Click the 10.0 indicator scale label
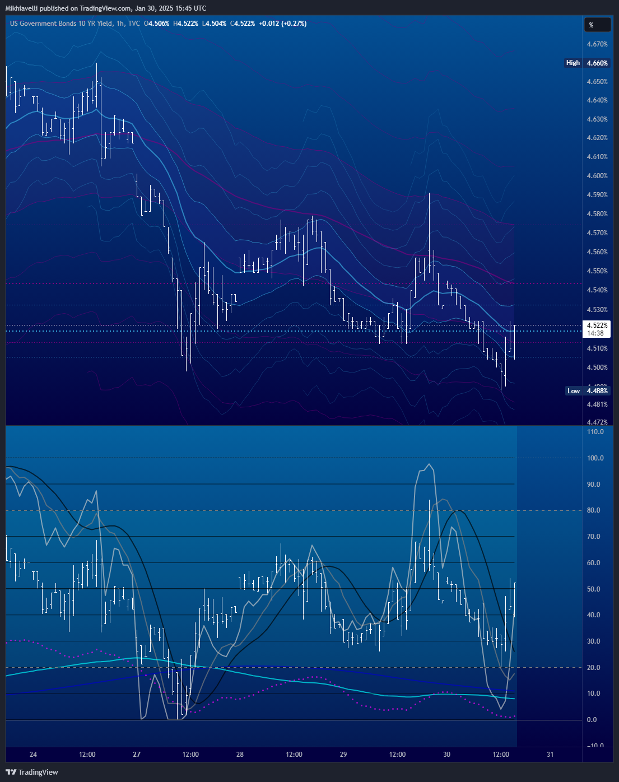 coord(595,693)
